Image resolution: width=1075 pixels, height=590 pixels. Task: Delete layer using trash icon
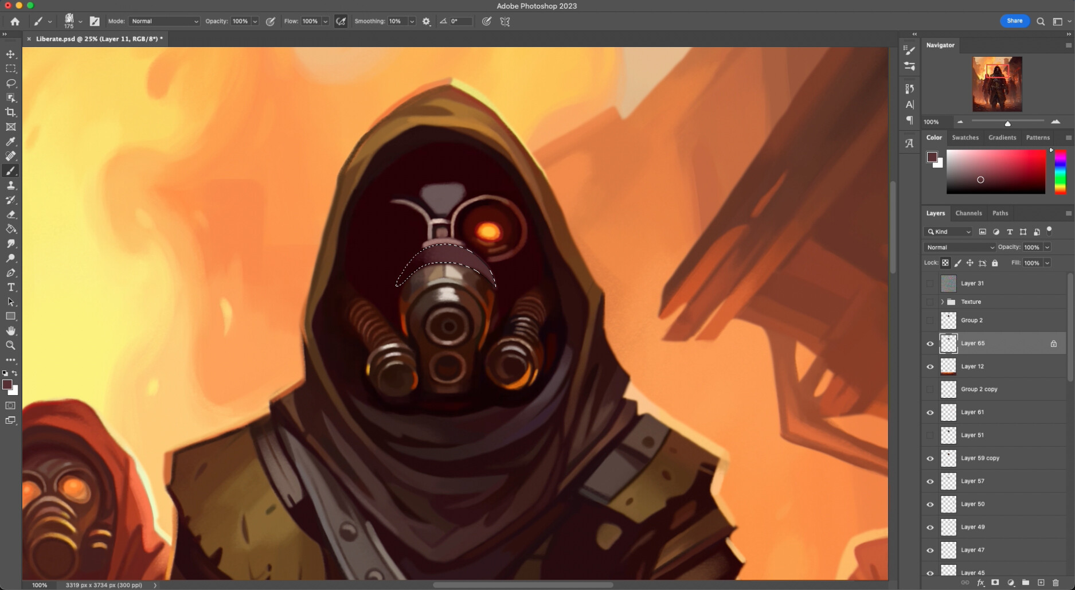[1056, 583]
